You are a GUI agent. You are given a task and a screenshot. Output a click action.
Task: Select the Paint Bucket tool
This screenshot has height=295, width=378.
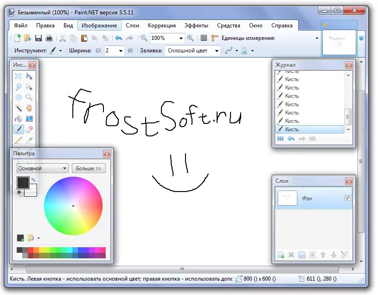pyautogui.click(x=19, y=119)
